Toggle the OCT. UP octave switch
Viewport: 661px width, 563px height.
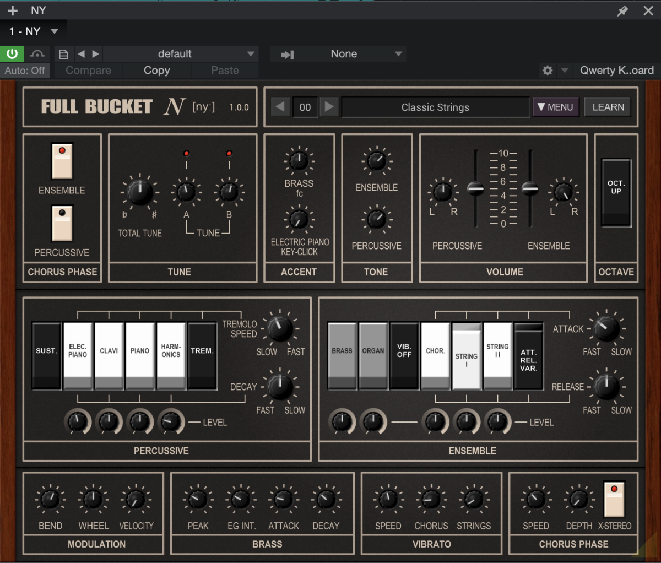click(x=616, y=193)
